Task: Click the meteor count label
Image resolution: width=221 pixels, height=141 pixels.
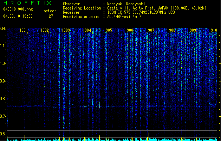Action: 50,11
